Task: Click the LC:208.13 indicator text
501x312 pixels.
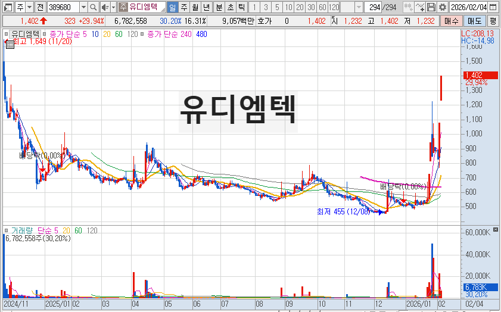Action: coord(478,33)
